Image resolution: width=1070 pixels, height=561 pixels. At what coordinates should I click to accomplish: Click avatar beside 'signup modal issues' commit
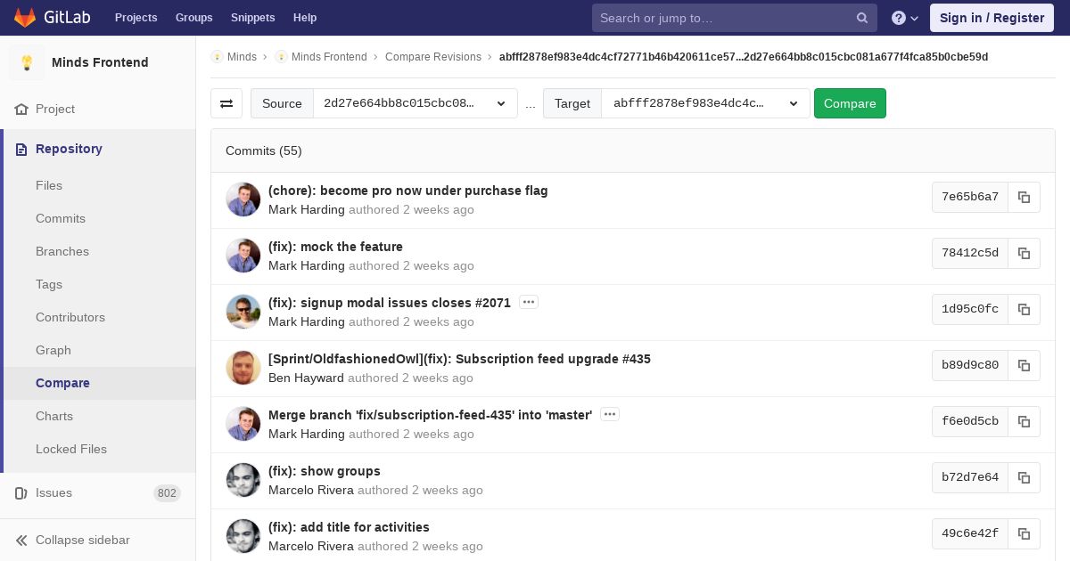click(243, 312)
